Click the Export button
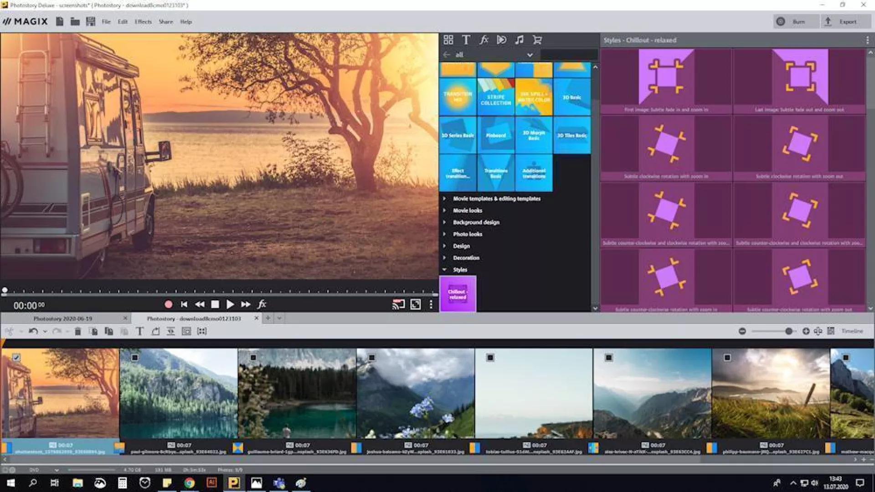Screen dimensions: 875x492 (x=844, y=22)
